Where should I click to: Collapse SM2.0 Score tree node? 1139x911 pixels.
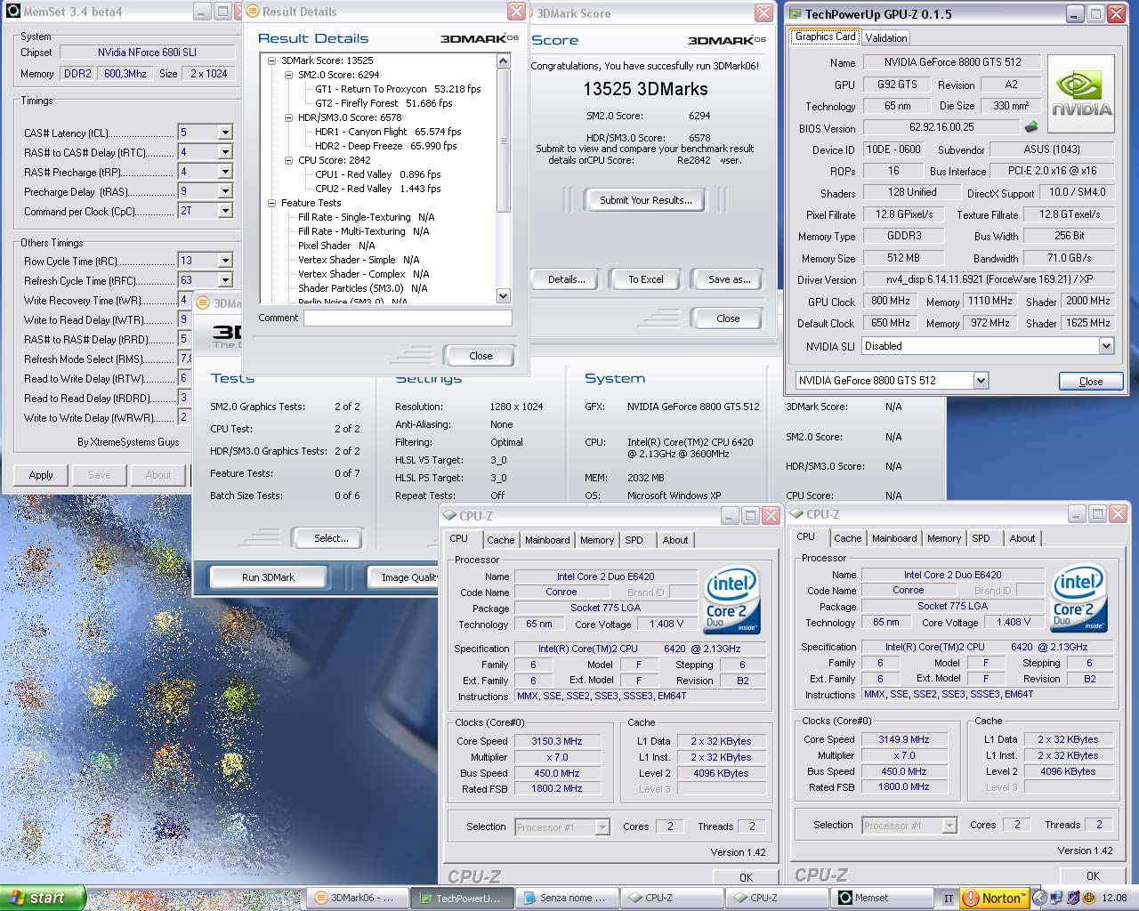point(289,75)
